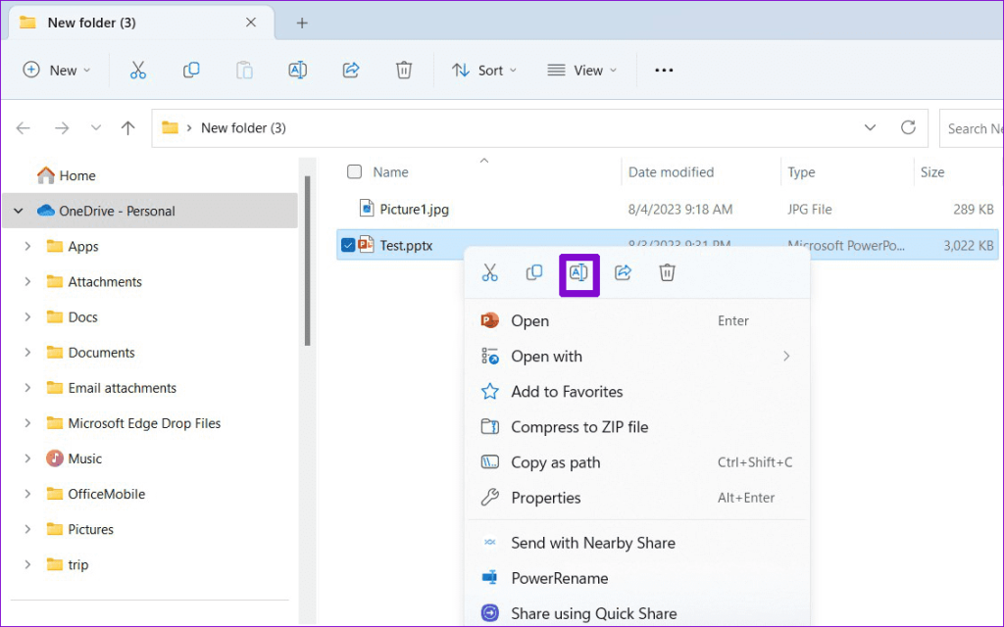This screenshot has height=627, width=1004.
Task: Expand the Docs folder node
Action: point(27,316)
